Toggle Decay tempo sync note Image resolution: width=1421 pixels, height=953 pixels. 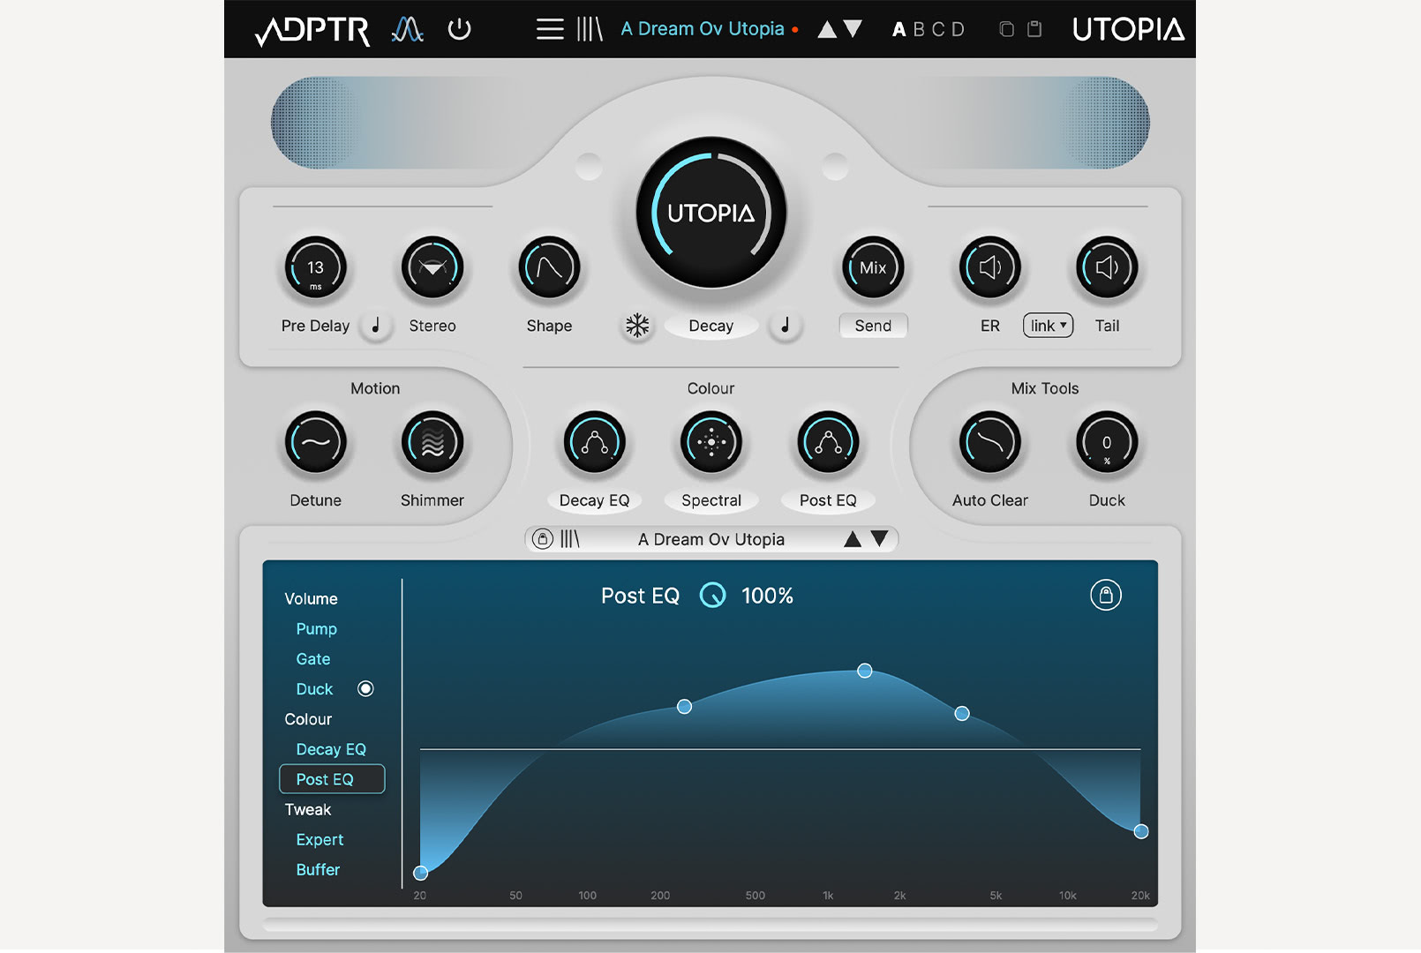point(785,326)
